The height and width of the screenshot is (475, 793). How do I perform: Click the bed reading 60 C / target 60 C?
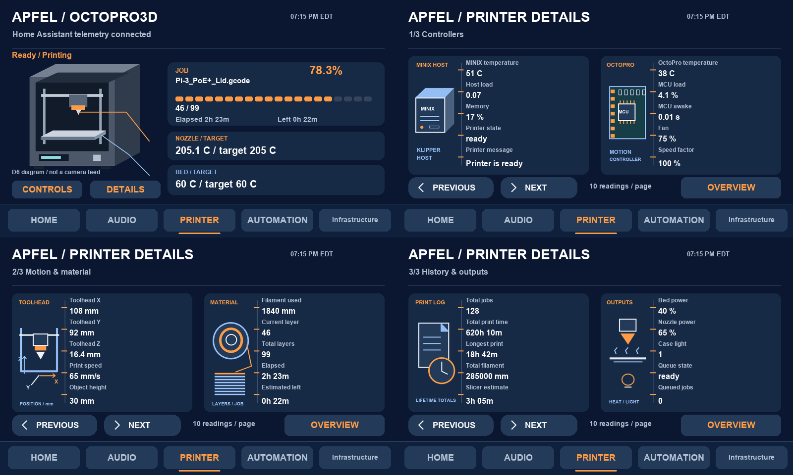pos(216,184)
